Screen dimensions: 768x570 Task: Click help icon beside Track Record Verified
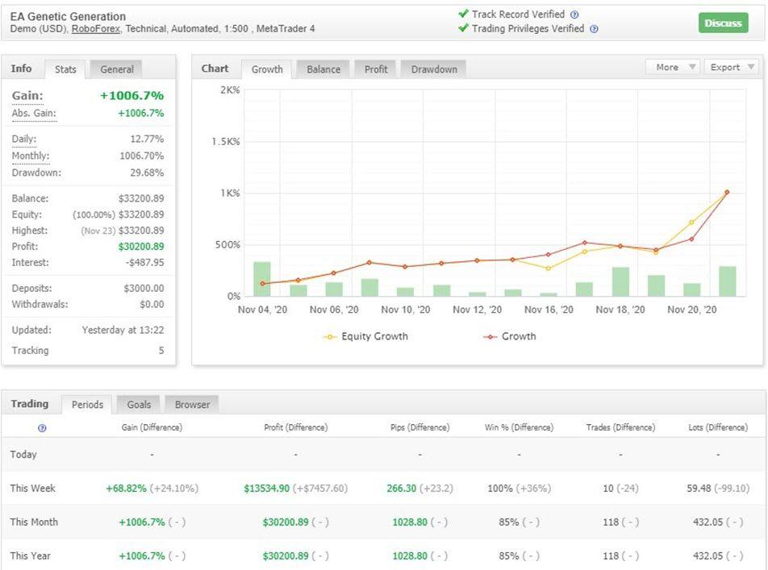point(574,15)
